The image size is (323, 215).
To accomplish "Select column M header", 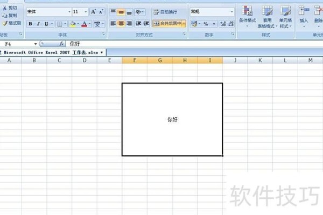I will click(x=310, y=60).
